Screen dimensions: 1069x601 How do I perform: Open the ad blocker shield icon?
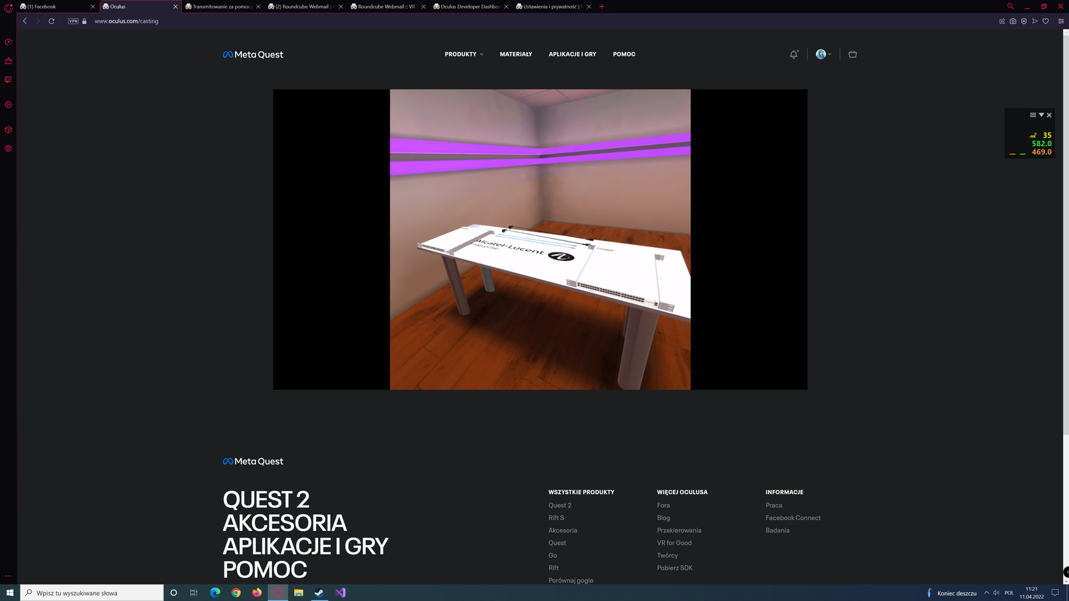[x=1024, y=21]
